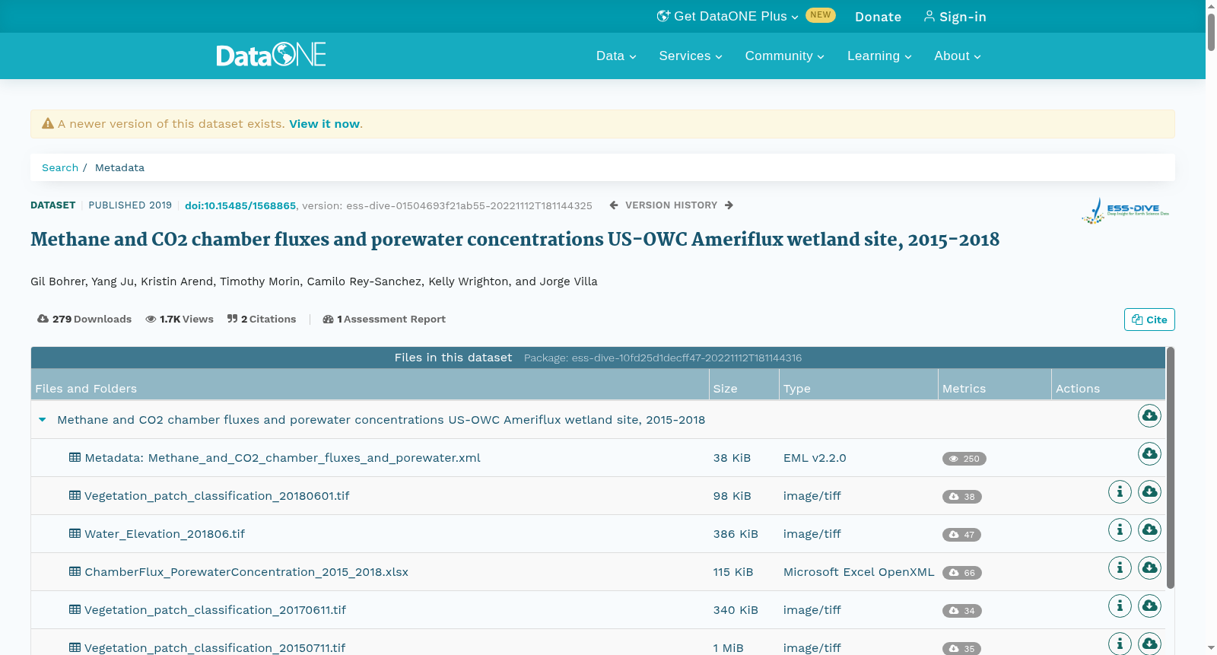1217x655 pixels.
Task: Click the Metadata breadcrumb item
Action: tap(119, 167)
